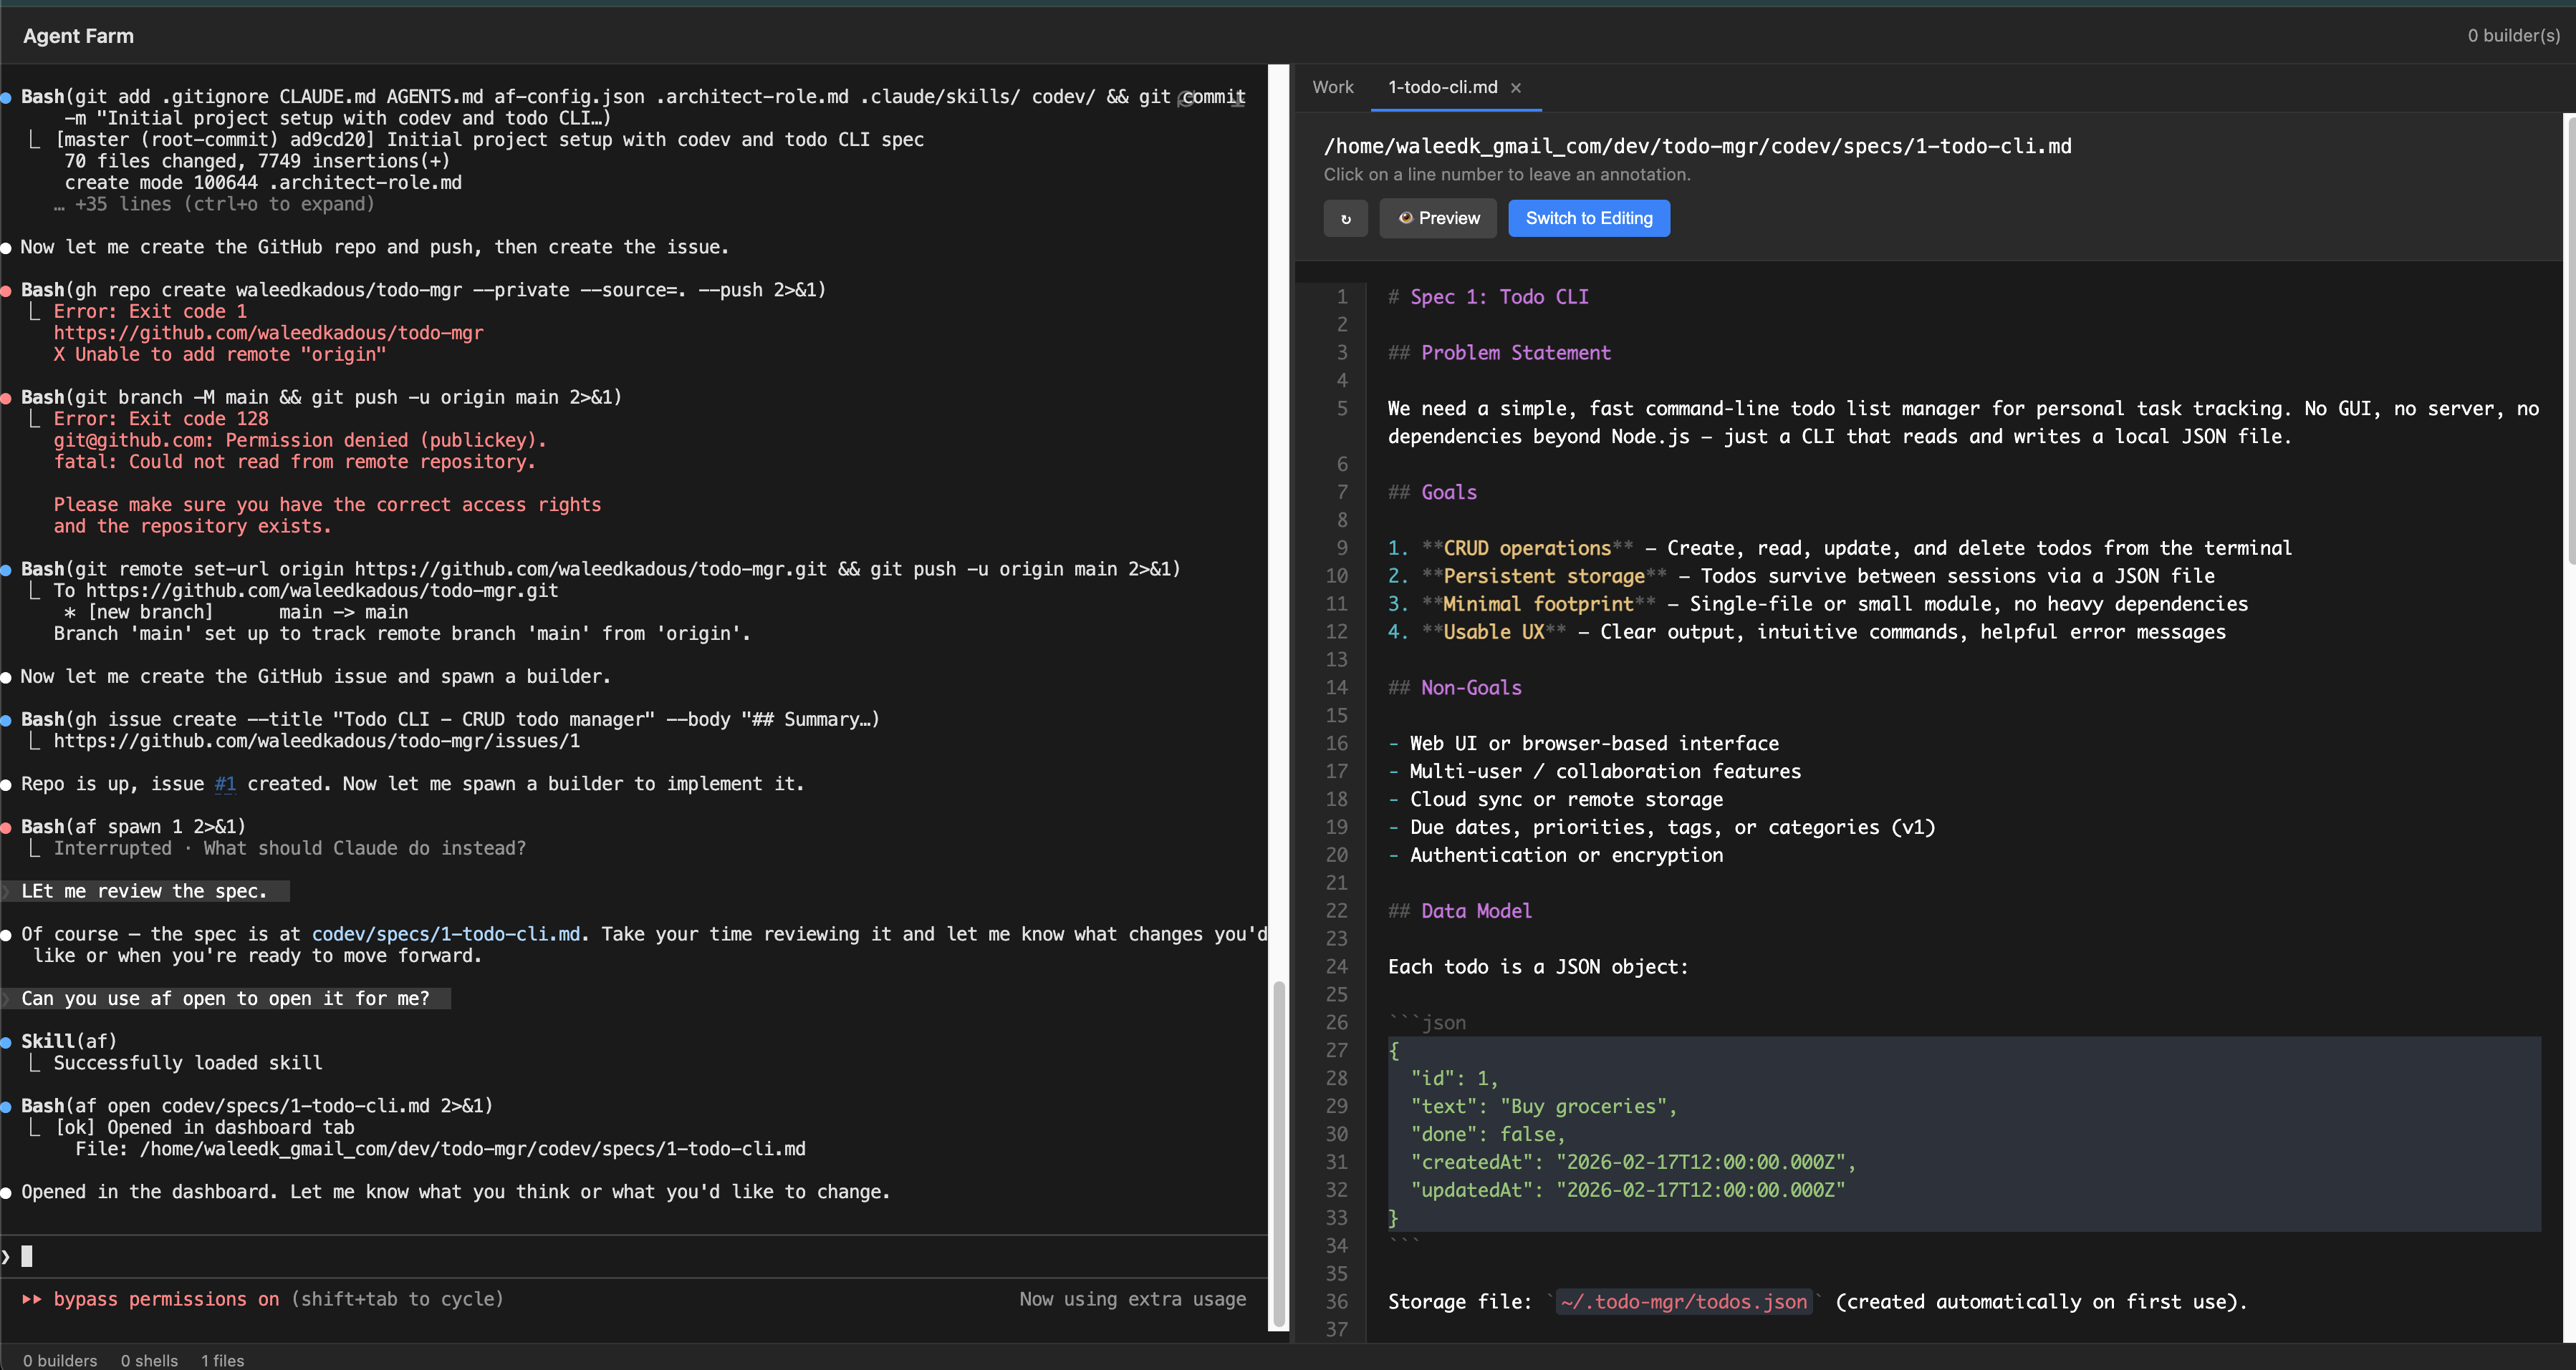The image size is (2576, 1370).
Task: Close the 1-todo-cli.md tab
Action: 1516,88
